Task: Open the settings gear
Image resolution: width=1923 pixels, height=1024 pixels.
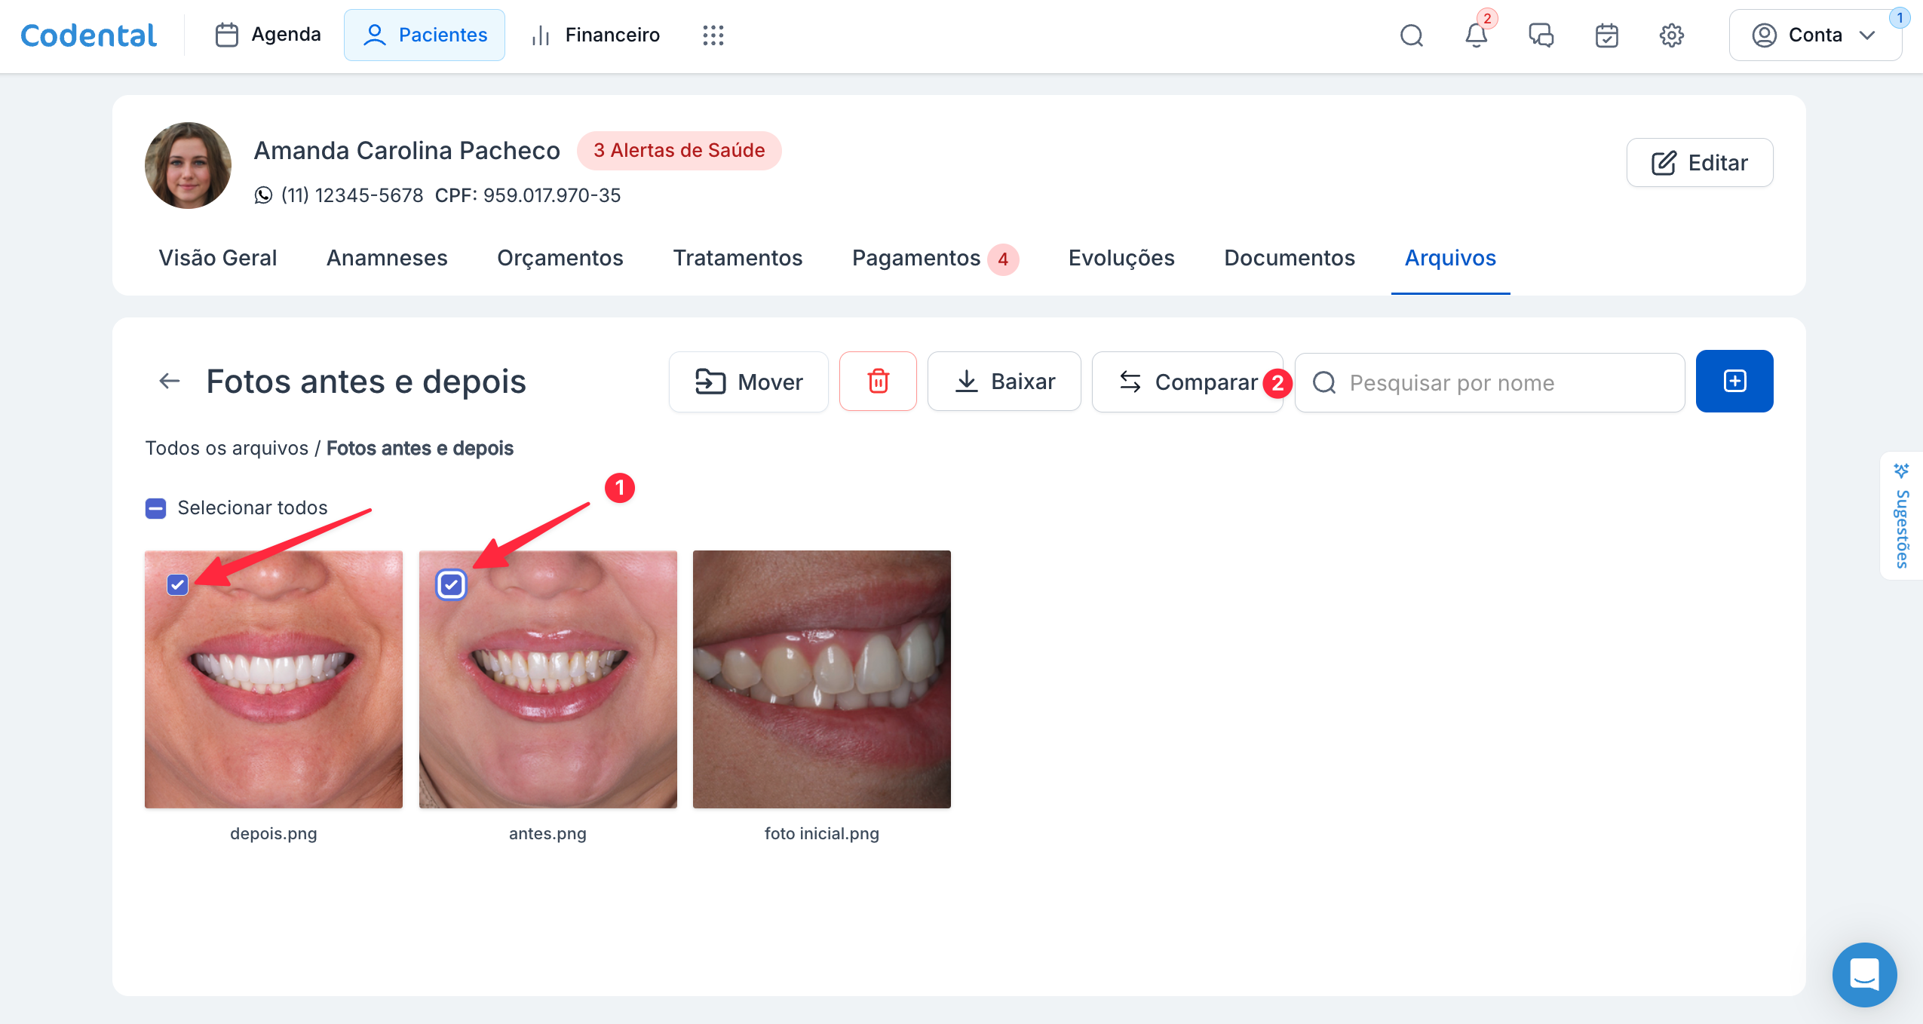Action: [x=1672, y=35]
